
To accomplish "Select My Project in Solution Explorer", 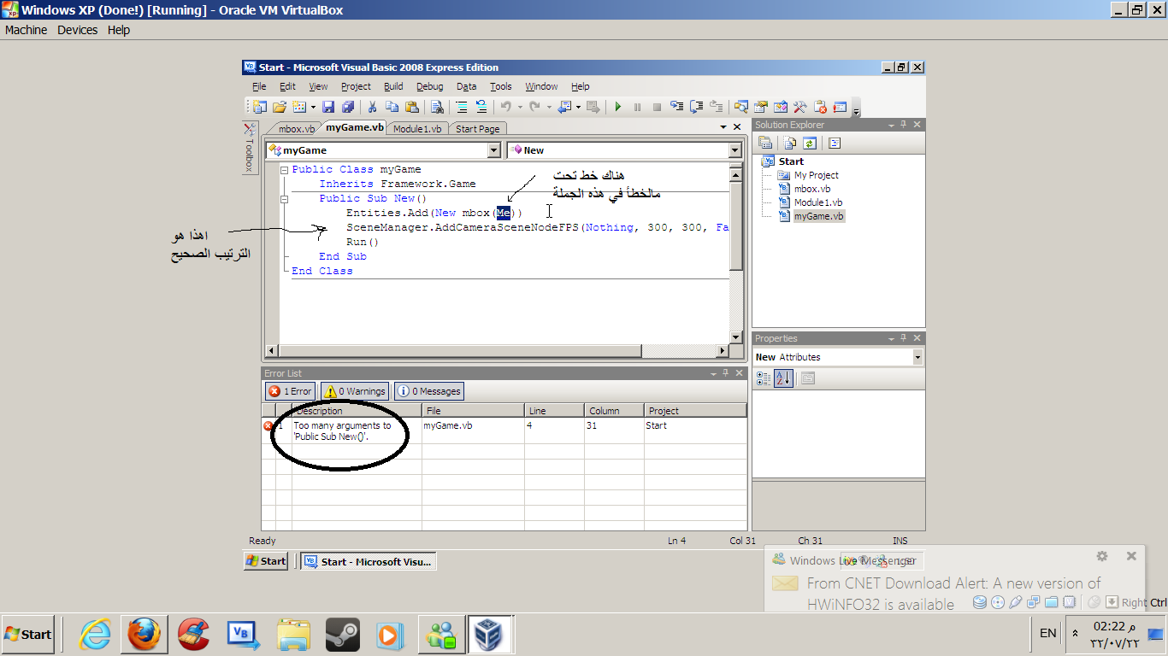I will pyautogui.click(x=817, y=175).
